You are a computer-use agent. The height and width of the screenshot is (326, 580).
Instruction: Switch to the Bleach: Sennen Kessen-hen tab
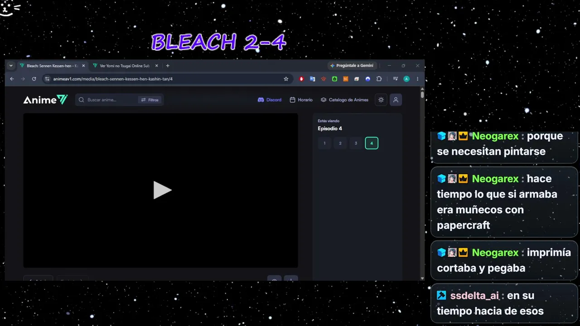tap(52, 66)
